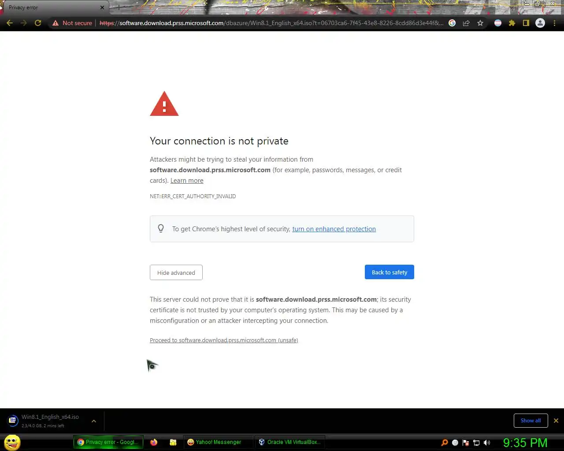Click the URL in the address bar
This screenshot has width=564, height=451.
(x=271, y=23)
